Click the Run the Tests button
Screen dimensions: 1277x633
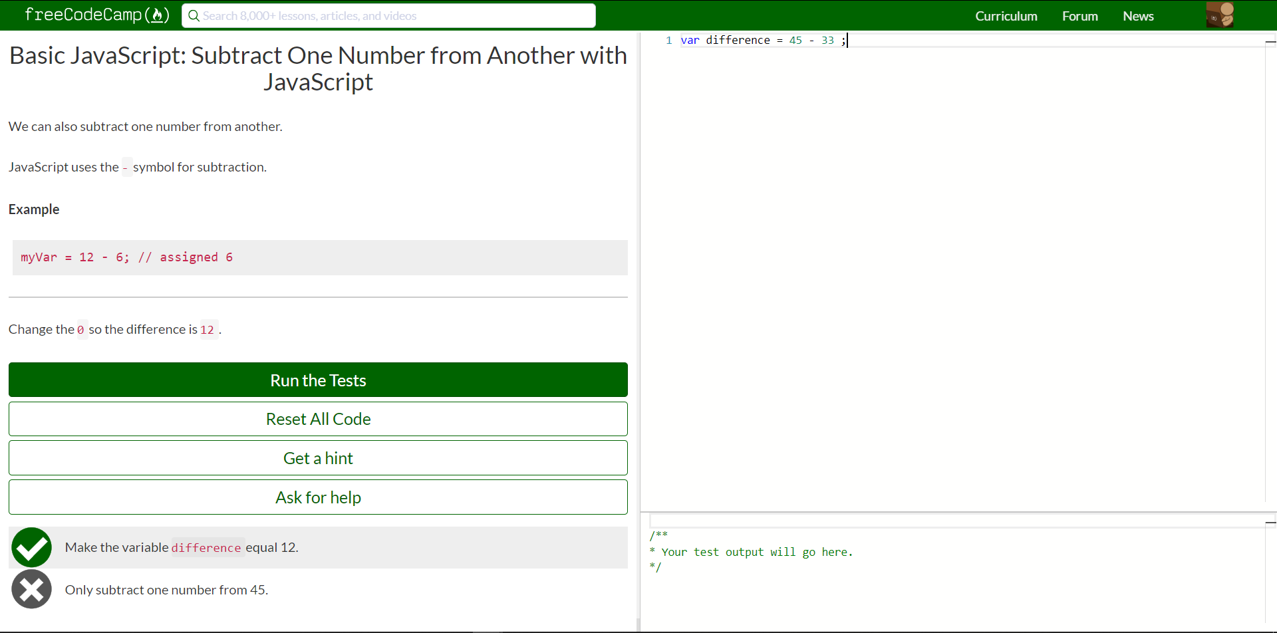point(317,380)
